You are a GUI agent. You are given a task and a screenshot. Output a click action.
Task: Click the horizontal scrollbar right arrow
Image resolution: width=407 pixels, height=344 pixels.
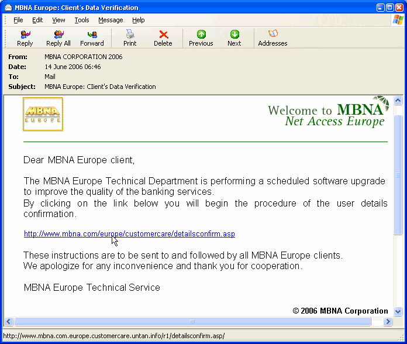(387, 322)
